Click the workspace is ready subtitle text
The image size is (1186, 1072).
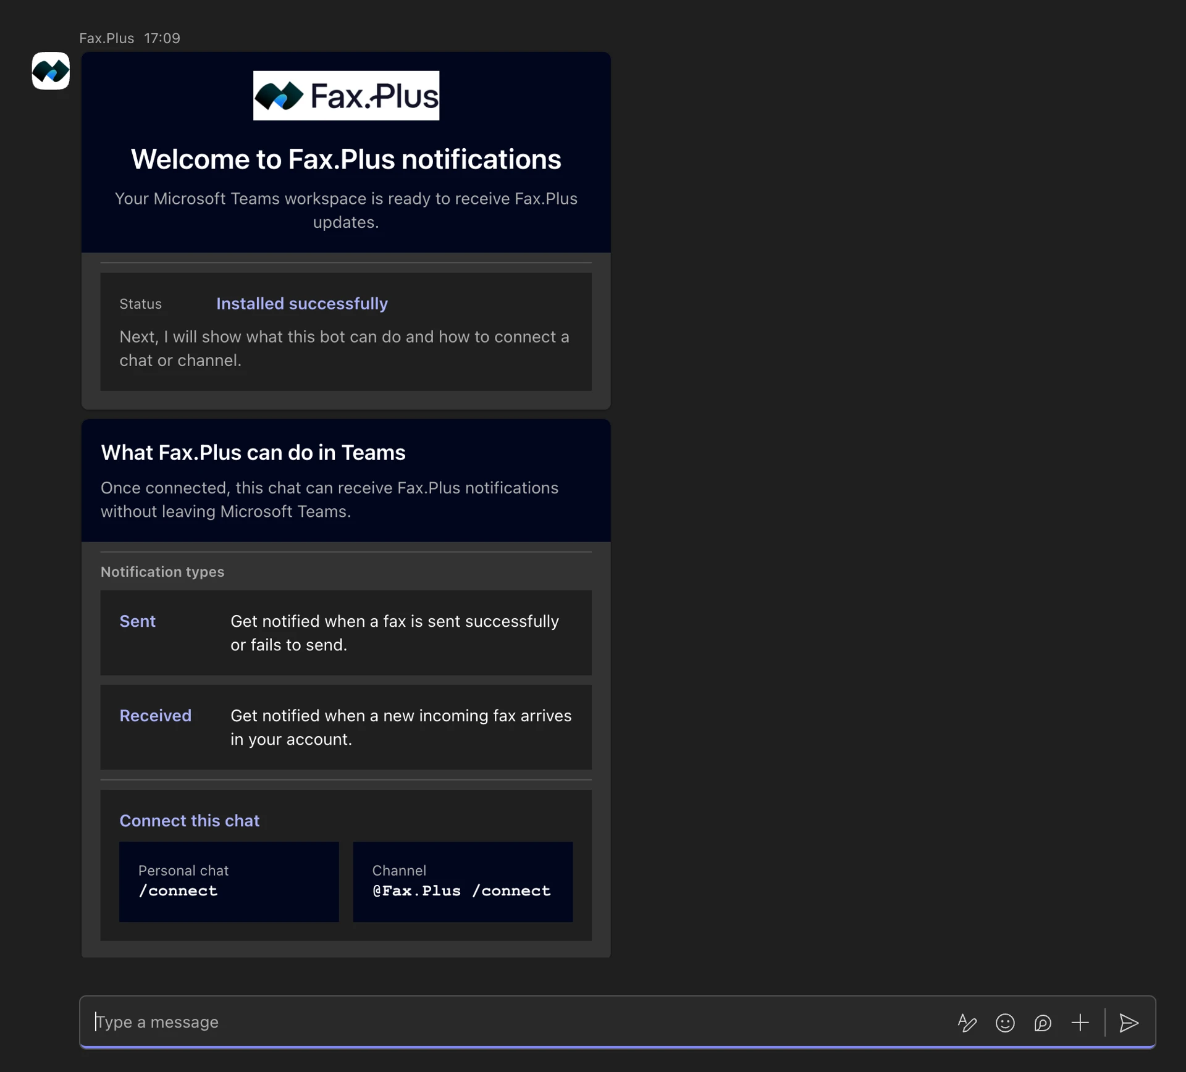346,211
